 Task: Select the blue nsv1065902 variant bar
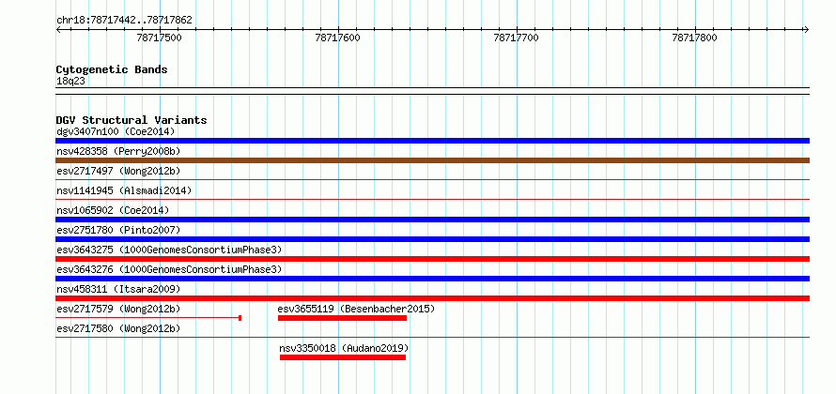(x=432, y=220)
